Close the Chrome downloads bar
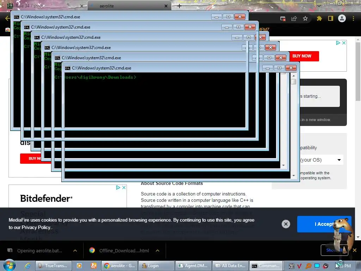 tap(355, 250)
